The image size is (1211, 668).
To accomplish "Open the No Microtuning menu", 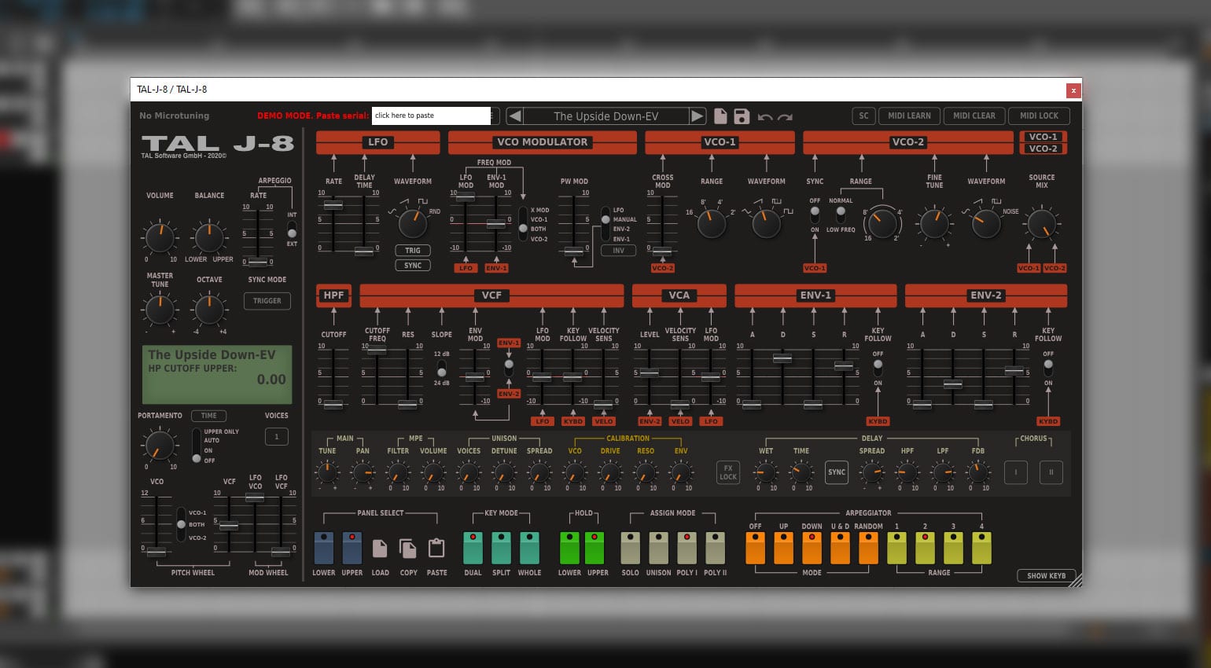I will [175, 116].
